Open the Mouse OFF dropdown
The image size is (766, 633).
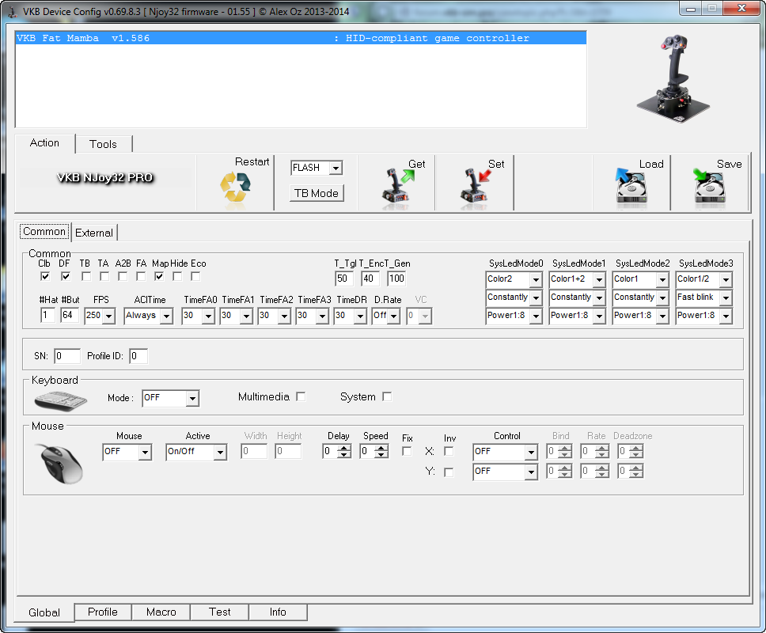point(145,453)
